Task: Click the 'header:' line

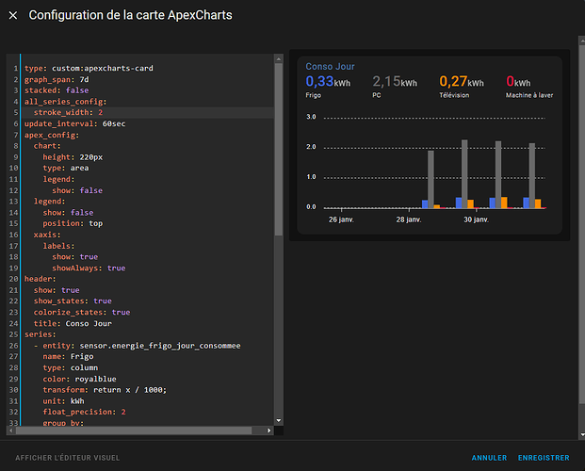Action: 41,279
